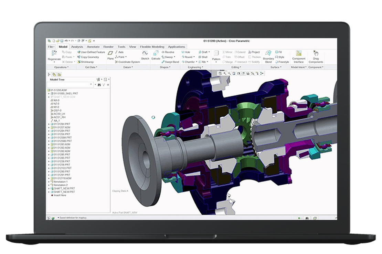
Task: Click the Component Interface icon
Action: [x=299, y=56]
